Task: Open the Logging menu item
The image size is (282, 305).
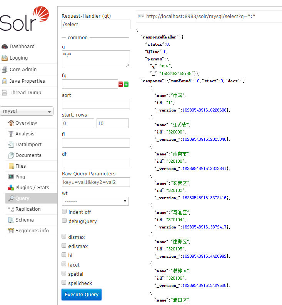Action: point(19,58)
